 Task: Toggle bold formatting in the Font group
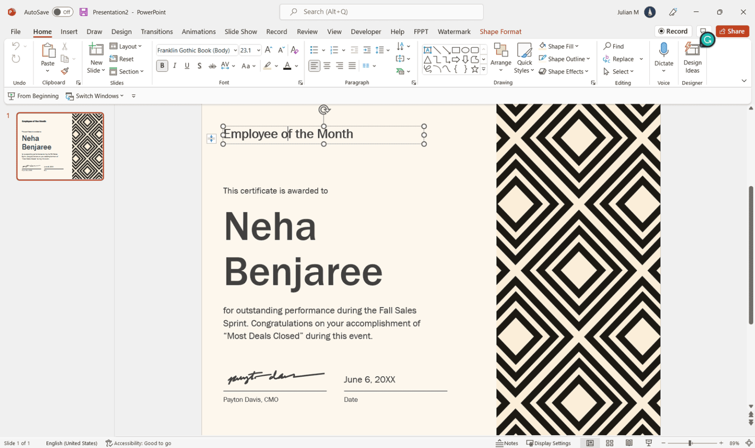point(162,65)
